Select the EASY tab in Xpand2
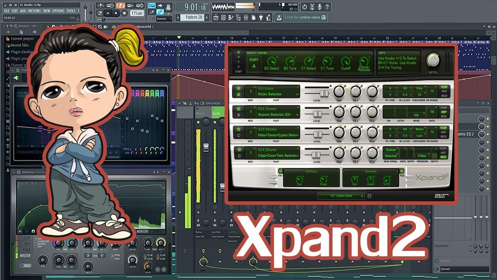Viewport: 497px width, 280px height. pos(239,72)
